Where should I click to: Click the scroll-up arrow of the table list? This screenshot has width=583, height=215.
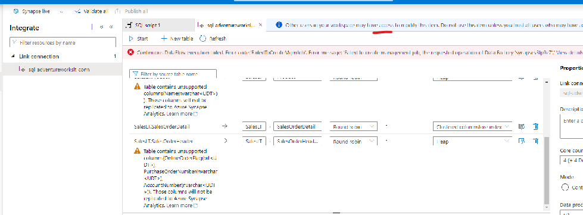(x=546, y=82)
